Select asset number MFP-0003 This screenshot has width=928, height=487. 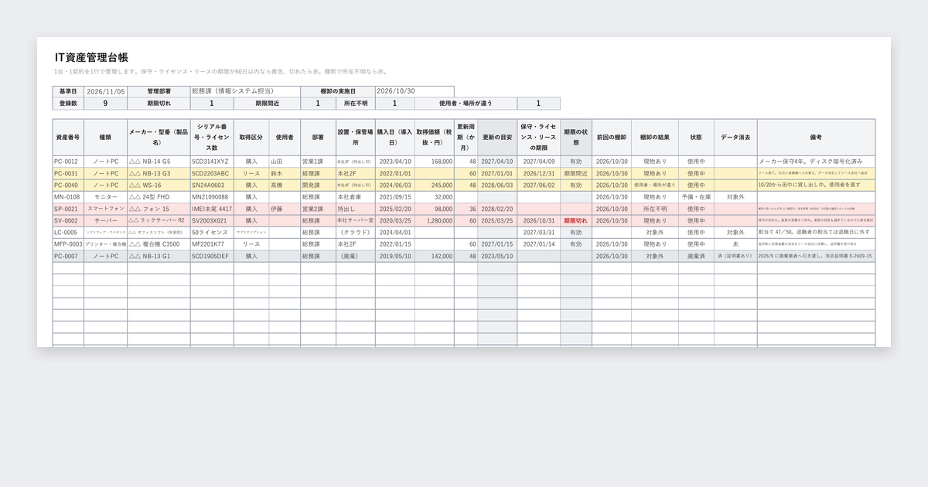[x=68, y=244]
